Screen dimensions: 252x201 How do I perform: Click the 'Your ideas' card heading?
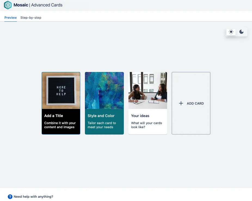(x=140, y=116)
